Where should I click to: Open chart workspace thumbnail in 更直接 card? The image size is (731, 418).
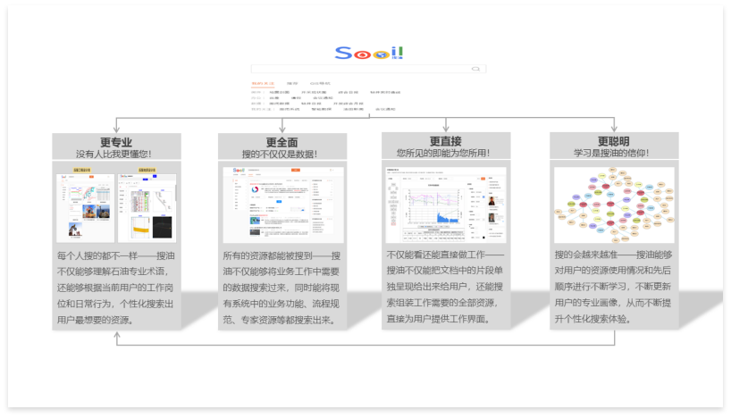pyautogui.click(x=446, y=205)
